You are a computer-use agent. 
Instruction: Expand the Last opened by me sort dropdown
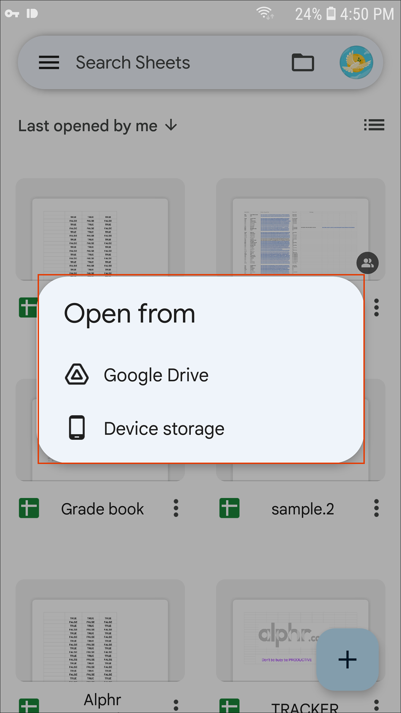(97, 126)
